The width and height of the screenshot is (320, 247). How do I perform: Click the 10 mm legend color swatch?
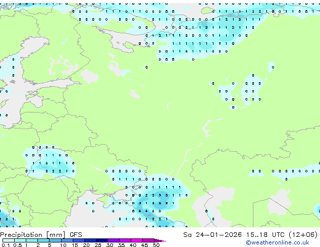point(67,240)
